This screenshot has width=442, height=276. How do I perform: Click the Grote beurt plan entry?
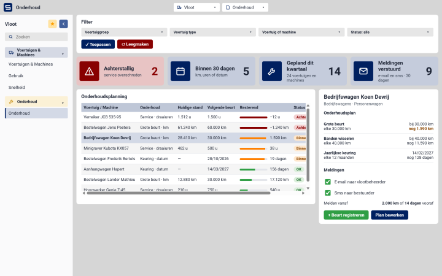(x=379, y=126)
